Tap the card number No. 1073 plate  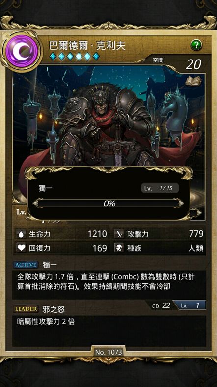point(108,352)
